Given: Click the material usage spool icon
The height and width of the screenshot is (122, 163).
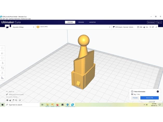Looking at the screenshot, I should (132, 94).
